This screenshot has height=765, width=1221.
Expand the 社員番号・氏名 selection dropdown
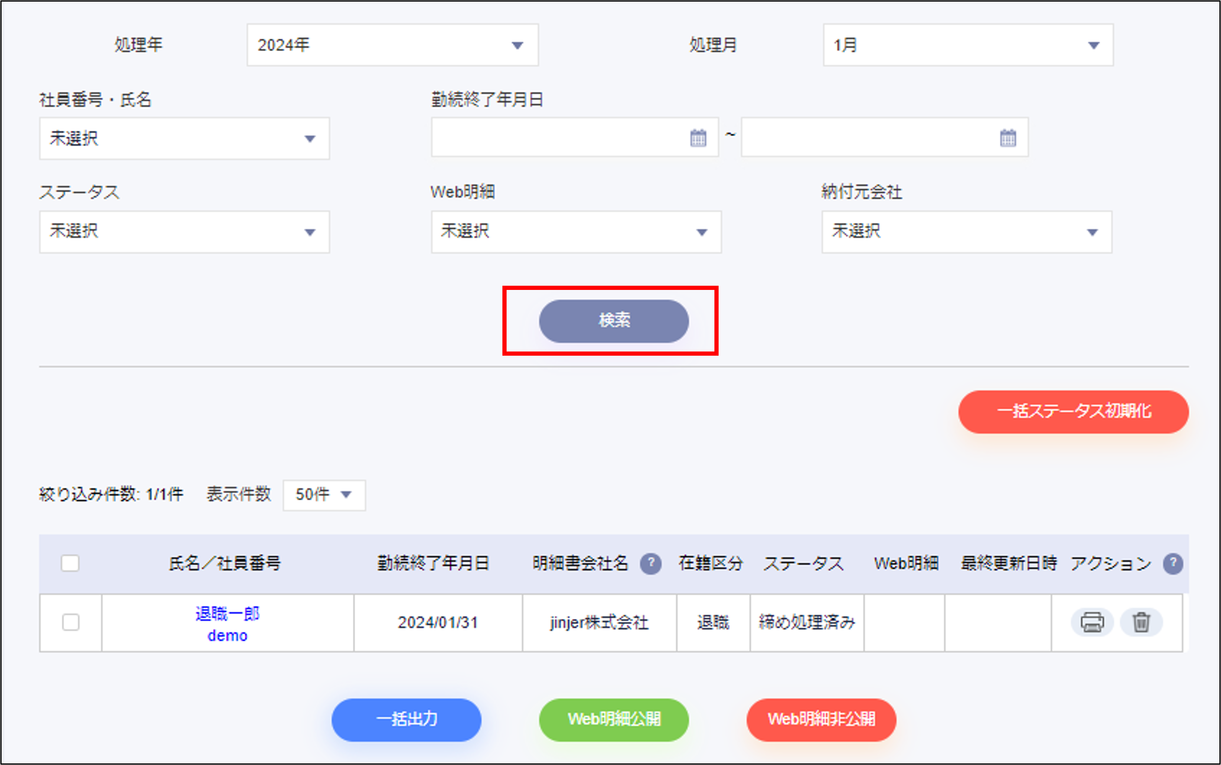(184, 138)
